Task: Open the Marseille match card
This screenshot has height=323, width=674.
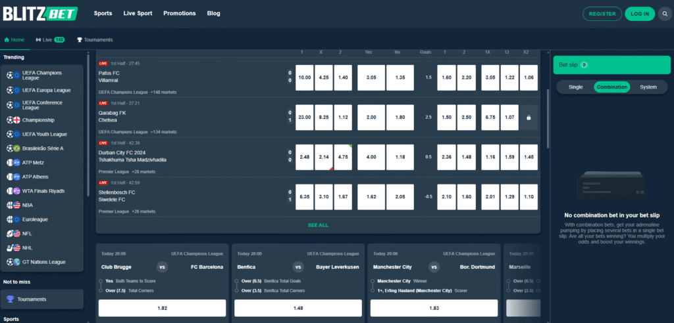Action: click(522, 283)
